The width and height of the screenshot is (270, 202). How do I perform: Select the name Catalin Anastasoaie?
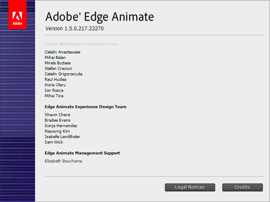62,52
